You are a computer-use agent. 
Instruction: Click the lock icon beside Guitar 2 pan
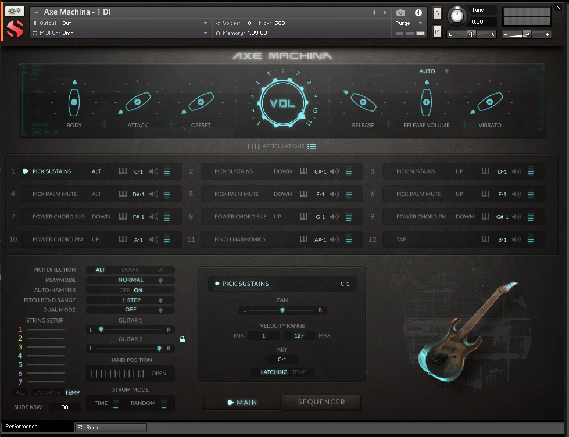pyautogui.click(x=182, y=339)
